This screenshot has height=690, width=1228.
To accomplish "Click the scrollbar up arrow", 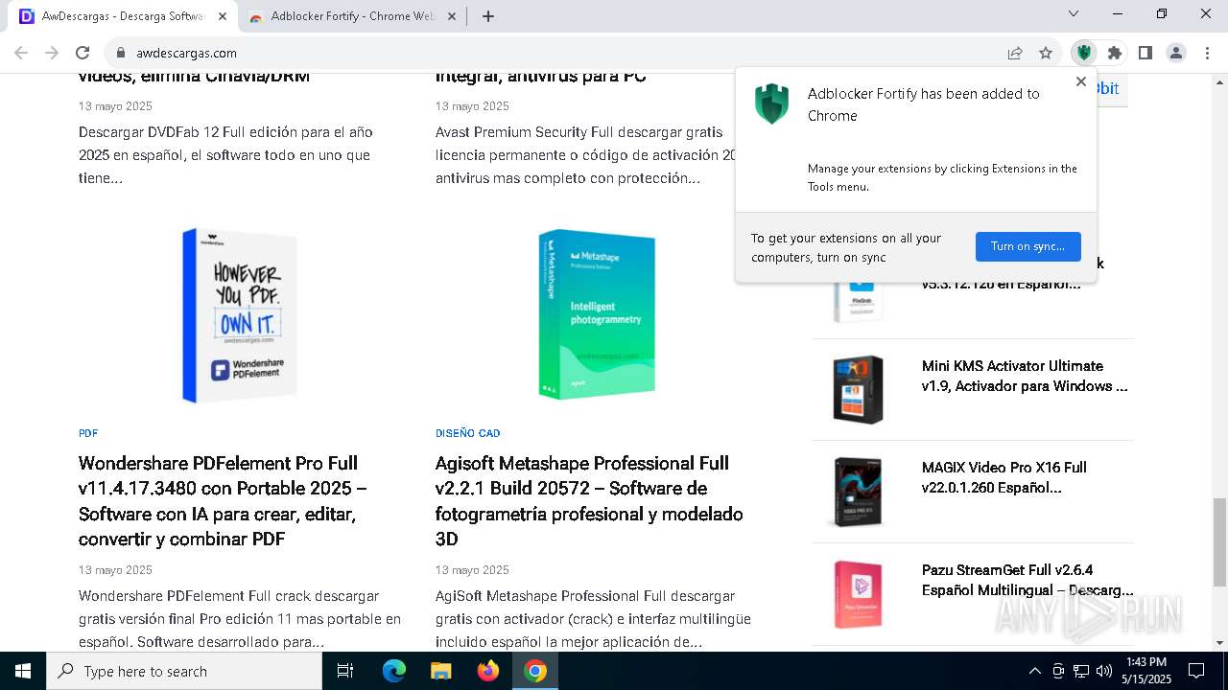I will 1219,81.
